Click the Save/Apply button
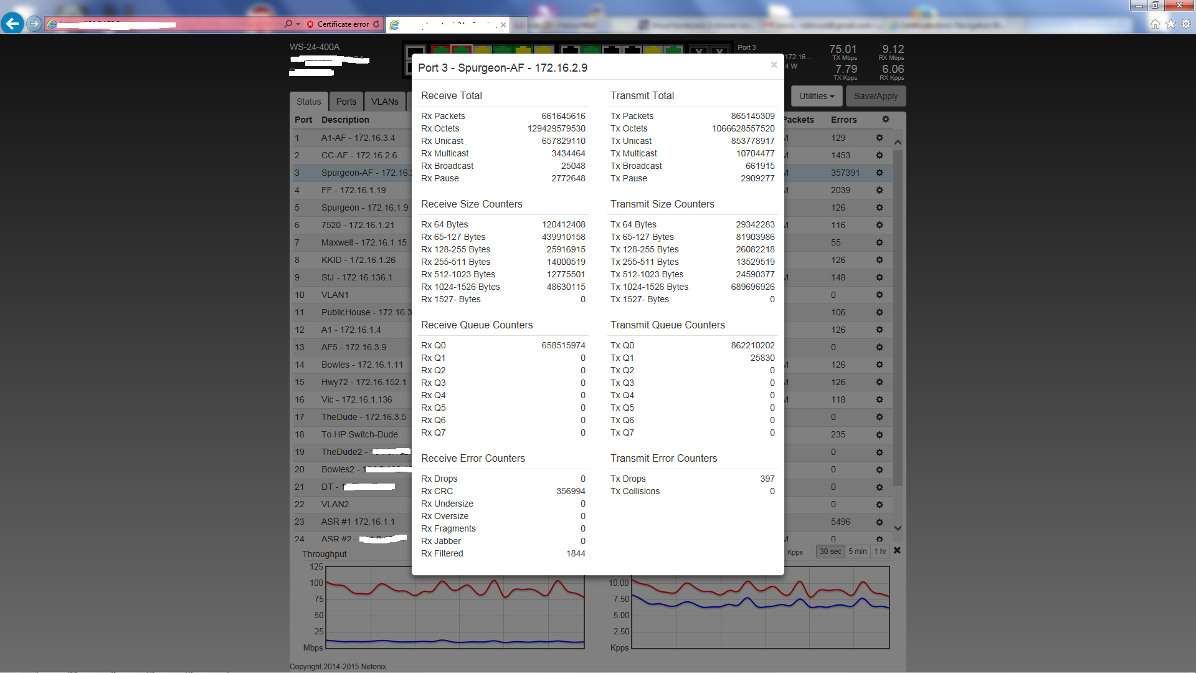This screenshot has height=673, width=1196. click(x=875, y=96)
